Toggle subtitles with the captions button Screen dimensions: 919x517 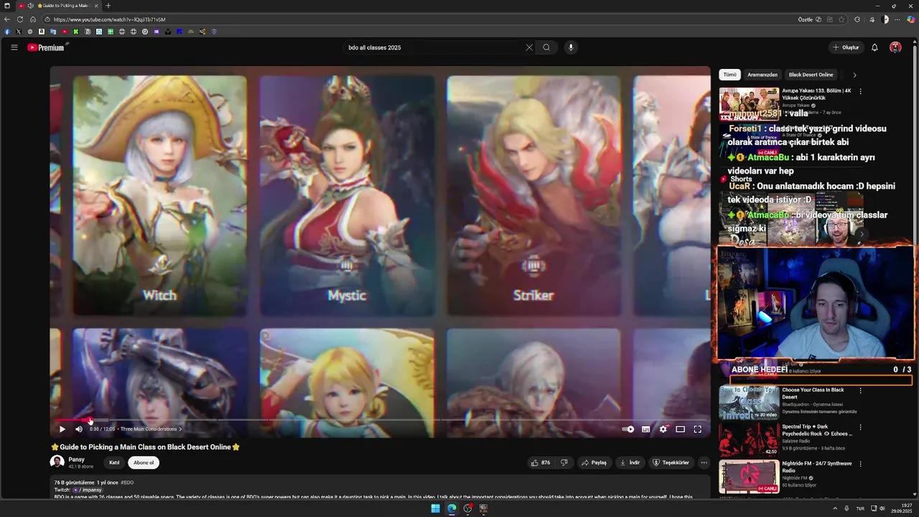point(645,429)
